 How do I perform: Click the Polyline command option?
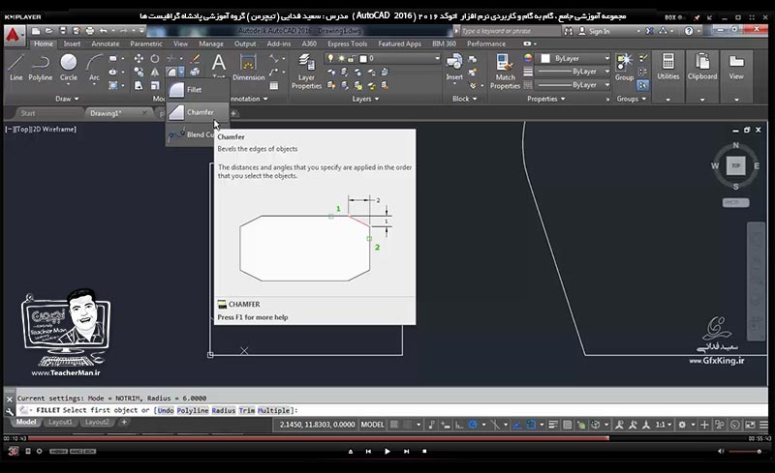[193, 410]
